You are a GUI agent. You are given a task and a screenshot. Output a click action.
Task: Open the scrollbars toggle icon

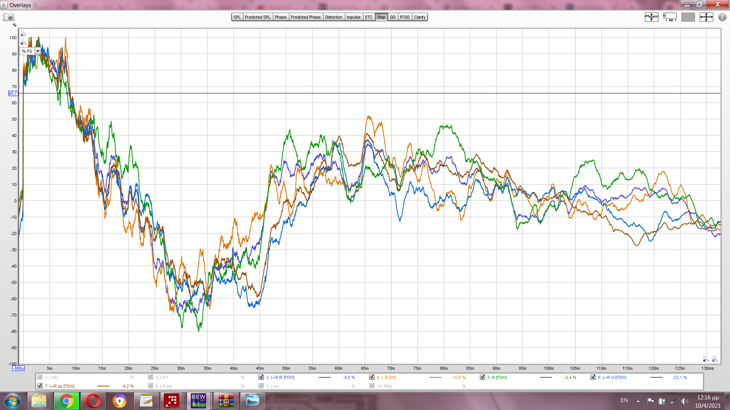pos(670,17)
